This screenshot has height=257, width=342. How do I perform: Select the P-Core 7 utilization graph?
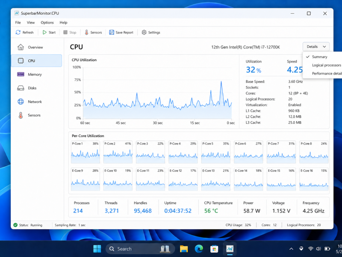(281, 152)
